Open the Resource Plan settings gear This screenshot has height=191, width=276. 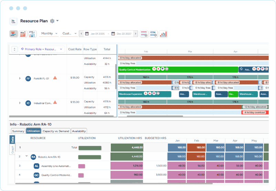(52, 21)
